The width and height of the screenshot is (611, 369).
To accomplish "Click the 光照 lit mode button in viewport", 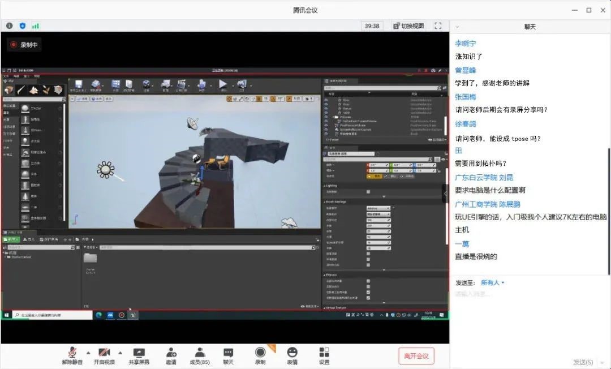I will click(97, 99).
